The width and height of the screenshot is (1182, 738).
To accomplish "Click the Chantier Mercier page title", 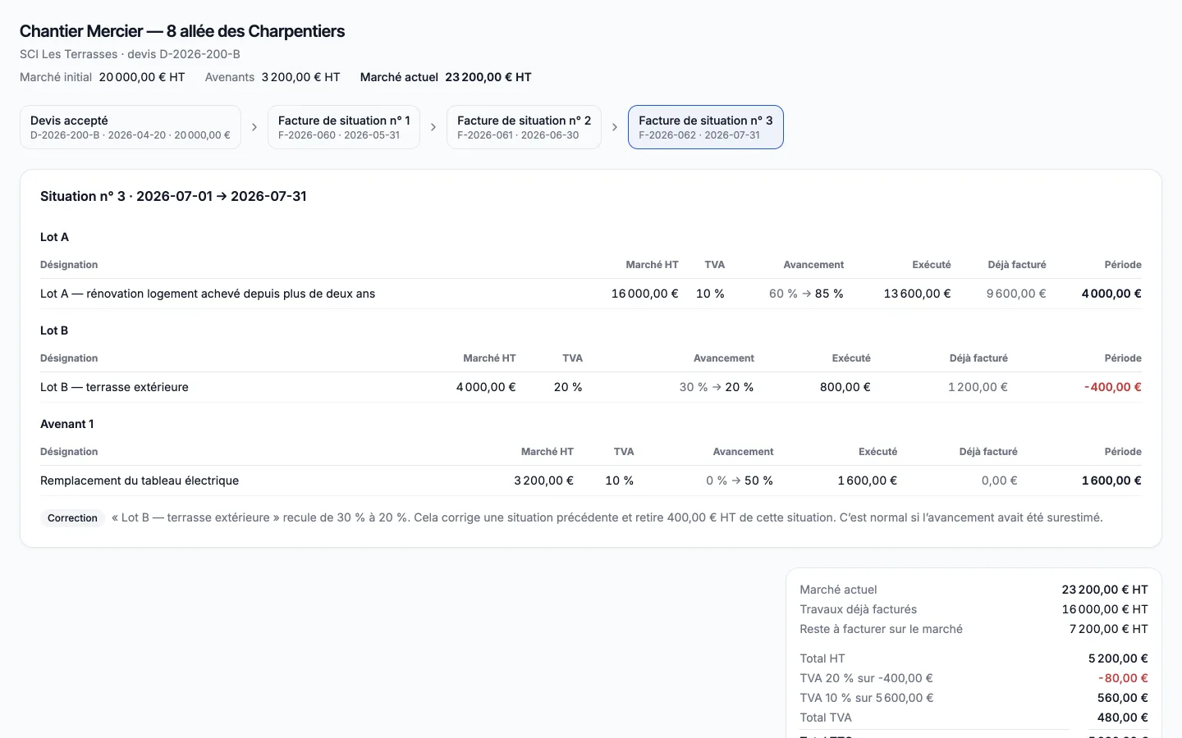I will [x=182, y=31].
